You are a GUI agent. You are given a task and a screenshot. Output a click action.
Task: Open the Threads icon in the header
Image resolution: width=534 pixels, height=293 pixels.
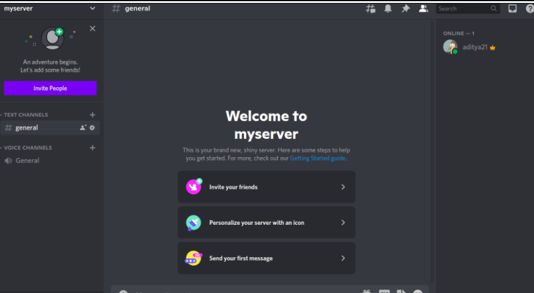(x=370, y=8)
